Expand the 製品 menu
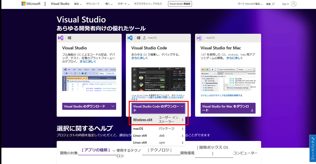The image size is (316, 164). tap(78, 4)
